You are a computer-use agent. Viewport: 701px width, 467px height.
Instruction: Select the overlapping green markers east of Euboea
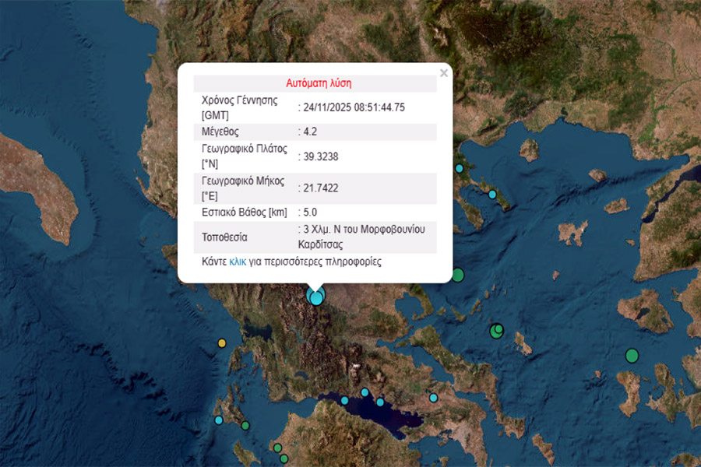[x=497, y=331]
